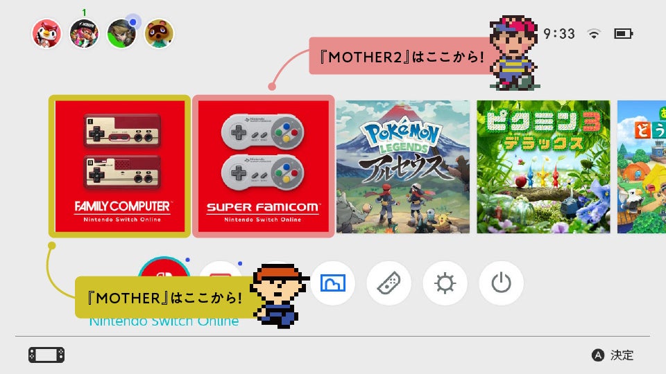This screenshot has width=666, height=374.
Task: Launch Super Famicom Nintendo Switch Online
Action: pos(264,166)
